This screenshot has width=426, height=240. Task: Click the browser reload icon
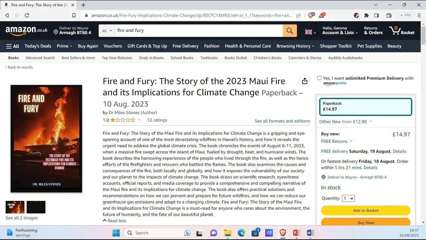pos(27,15)
